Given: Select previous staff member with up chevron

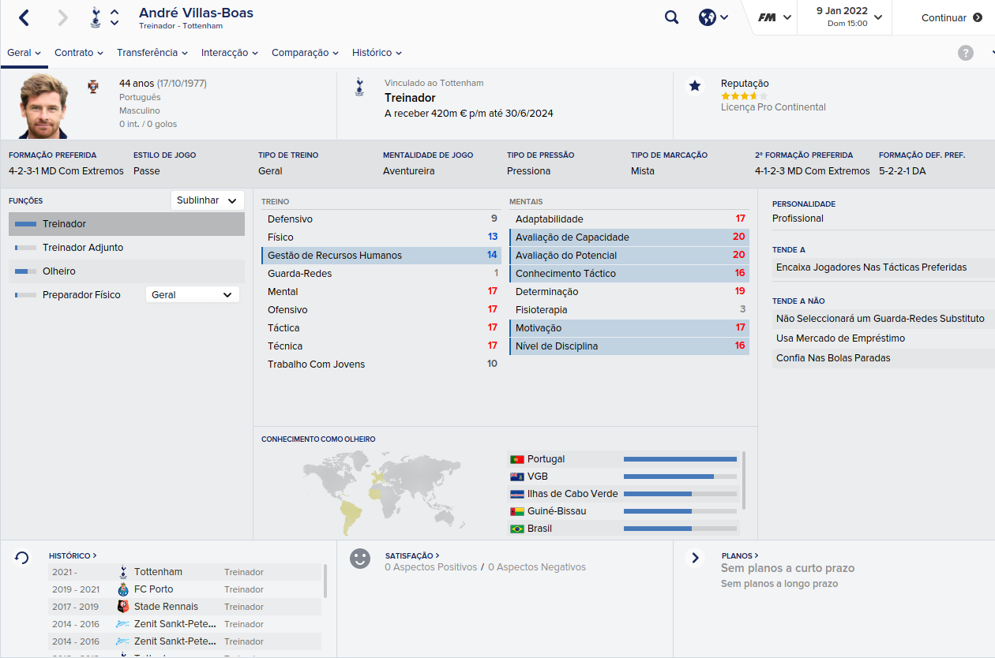Looking at the screenshot, I should 115,12.
